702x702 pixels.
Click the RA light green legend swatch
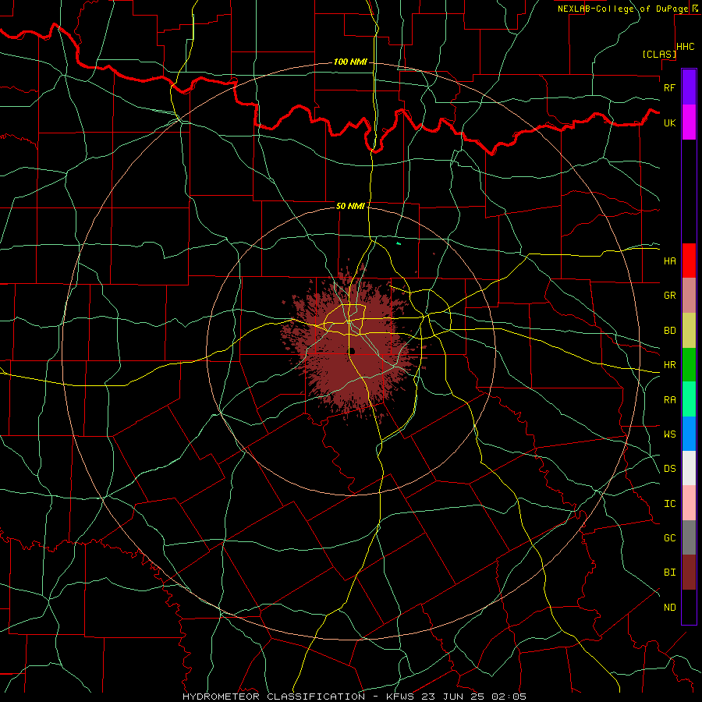689,399
